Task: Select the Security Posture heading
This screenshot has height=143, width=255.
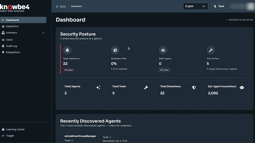Action: click(78, 34)
